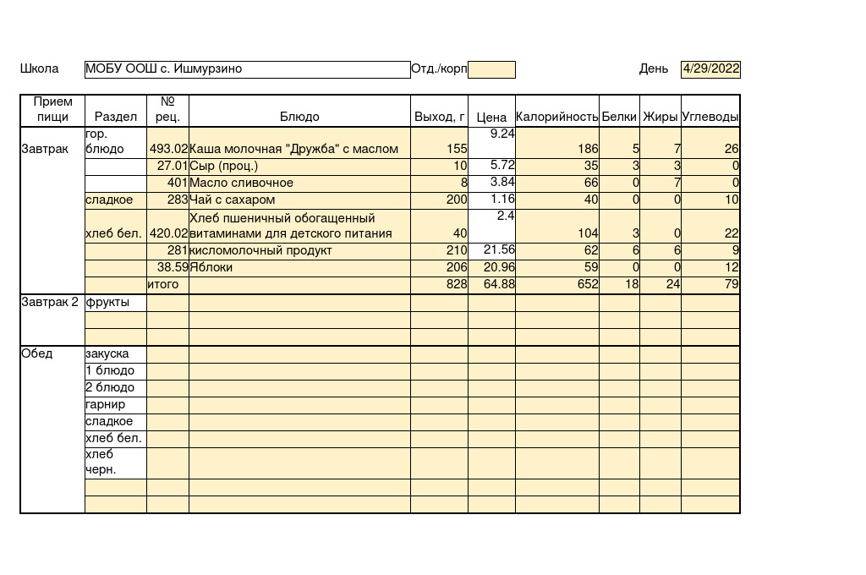The image size is (866, 575).
Task: Select the Яблоки dish cell
Action: 299,268
